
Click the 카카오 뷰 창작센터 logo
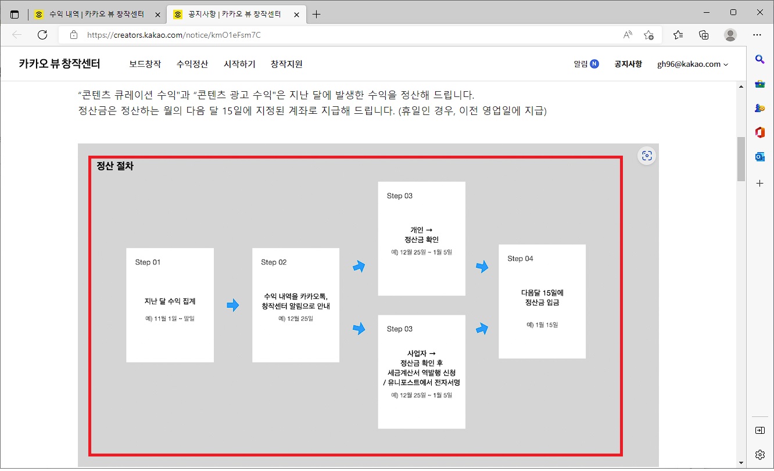[59, 64]
